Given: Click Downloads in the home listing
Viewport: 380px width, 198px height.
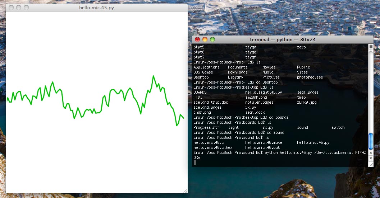Looking at the screenshot, I should (238, 72).
